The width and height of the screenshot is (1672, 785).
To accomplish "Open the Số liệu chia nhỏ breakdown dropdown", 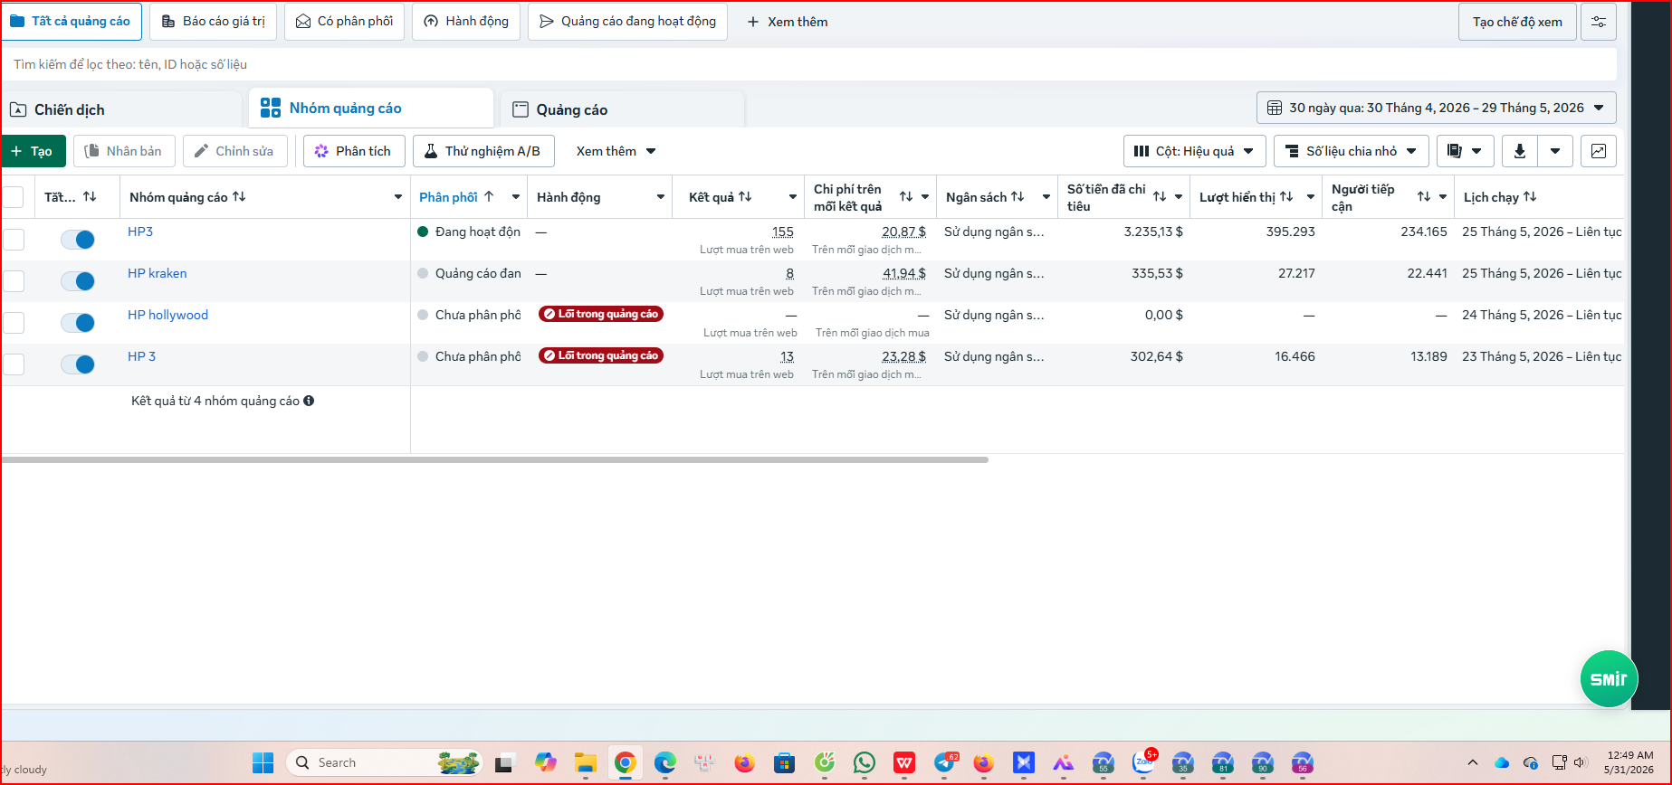I will click(x=1352, y=151).
